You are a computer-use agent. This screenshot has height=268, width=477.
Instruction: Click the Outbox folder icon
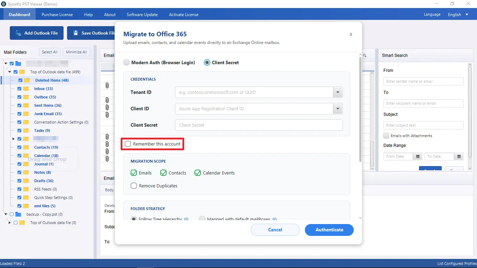click(x=26, y=97)
